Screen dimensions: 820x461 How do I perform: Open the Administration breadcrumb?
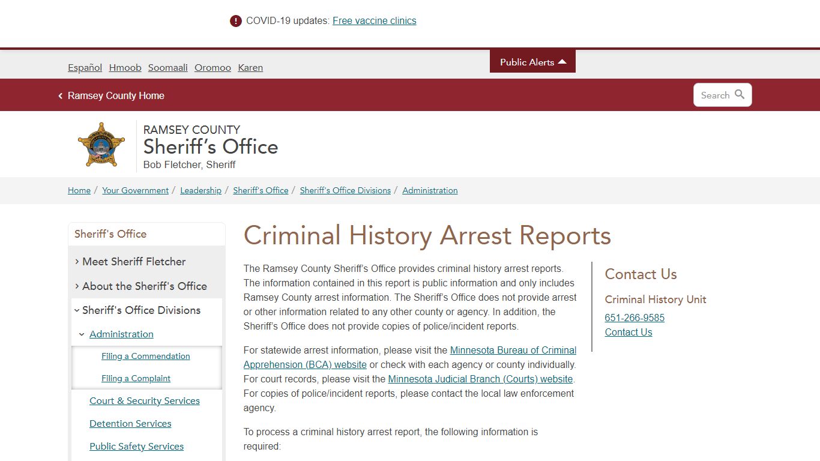(x=430, y=190)
